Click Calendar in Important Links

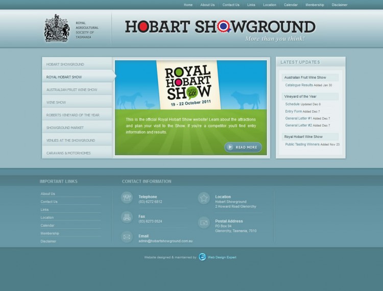[x=47, y=226]
